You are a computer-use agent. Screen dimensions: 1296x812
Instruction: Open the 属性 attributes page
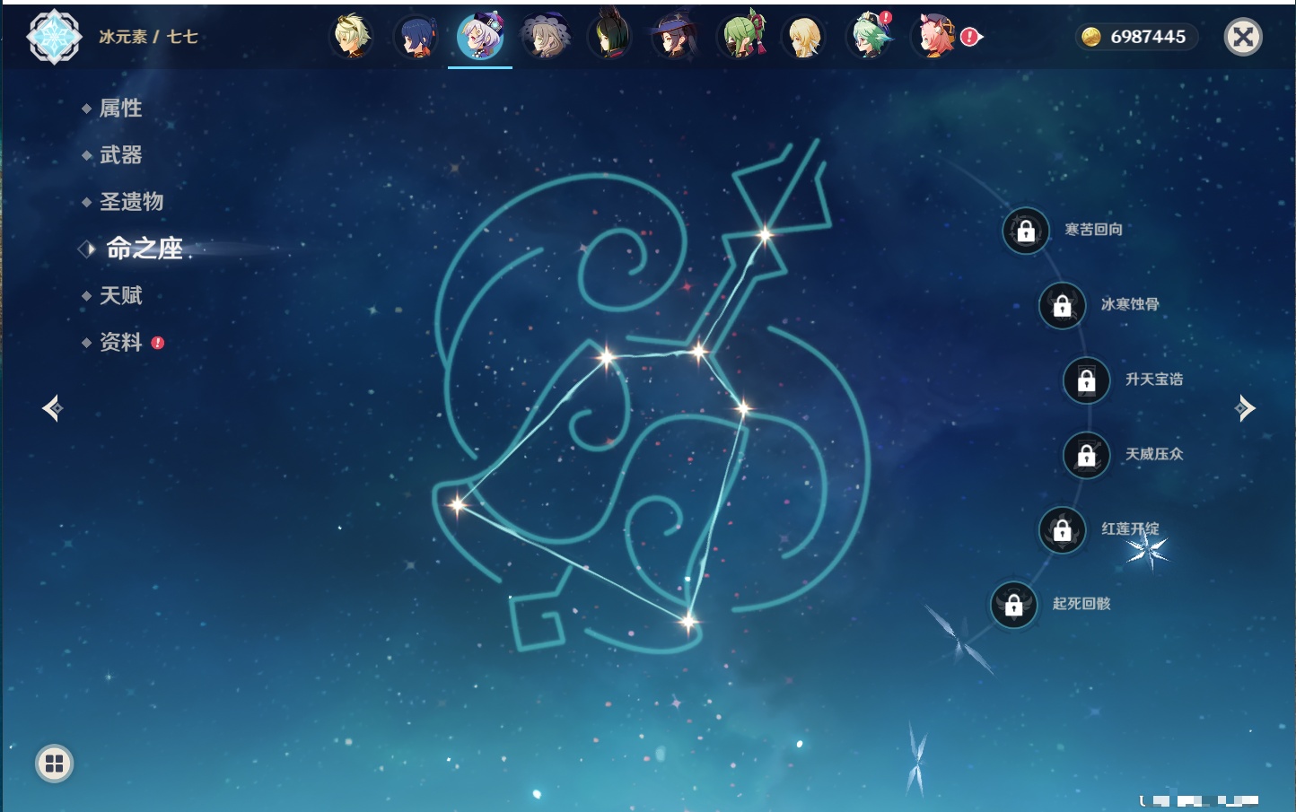(120, 109)
